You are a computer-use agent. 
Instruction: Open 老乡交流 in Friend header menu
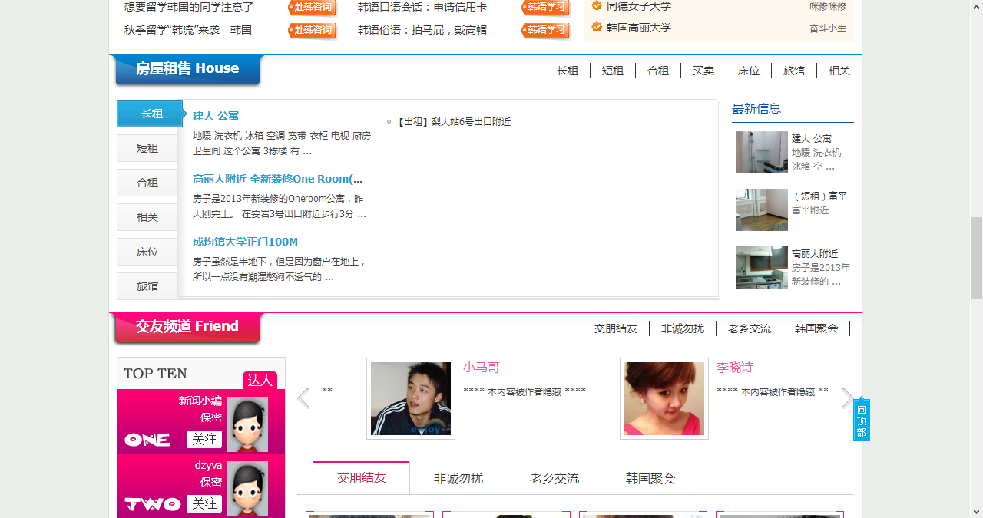(750, 328)
